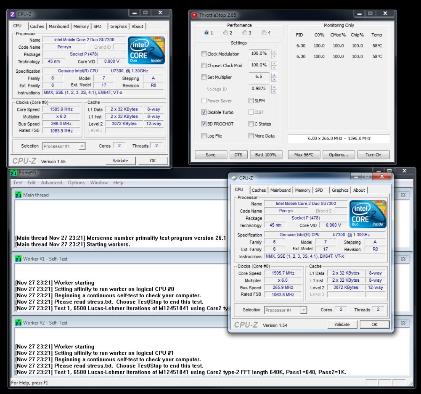The height and width of the screenshot is (394, 421).
Task: Open the Prime95 Window menu
Action: [99, 182]
